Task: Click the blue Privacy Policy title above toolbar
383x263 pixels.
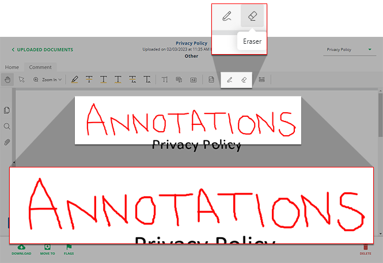Action: click(191, 43)
